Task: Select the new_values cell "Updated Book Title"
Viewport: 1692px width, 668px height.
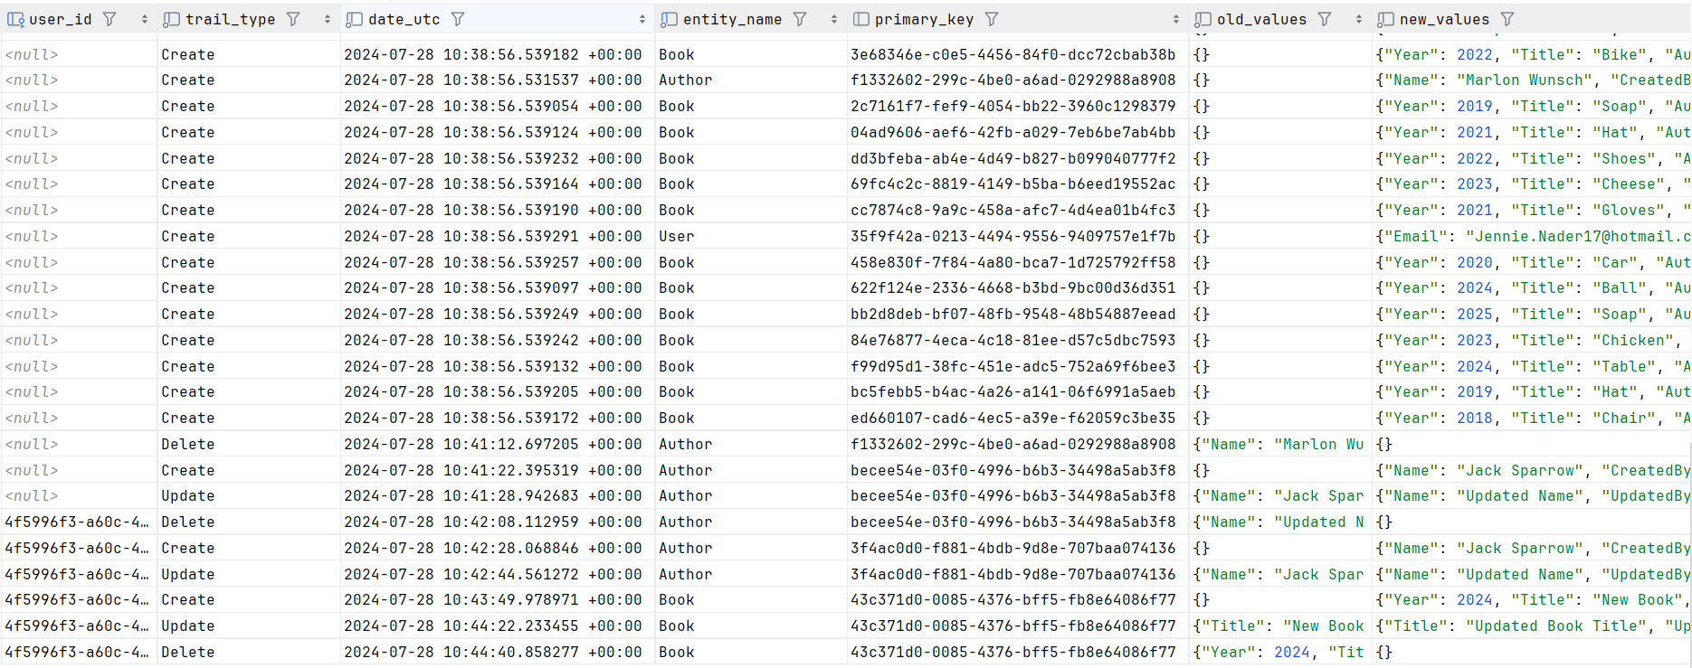Action: pyautogui.click(x=1532, y=626)
